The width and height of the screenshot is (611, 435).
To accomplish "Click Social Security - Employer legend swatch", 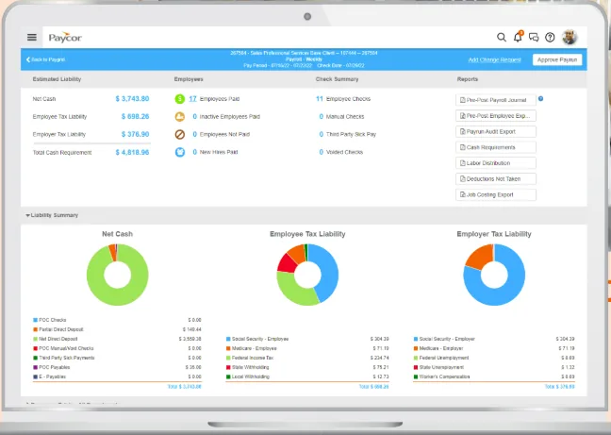I will pyautogui.click(x=416, y=339).
